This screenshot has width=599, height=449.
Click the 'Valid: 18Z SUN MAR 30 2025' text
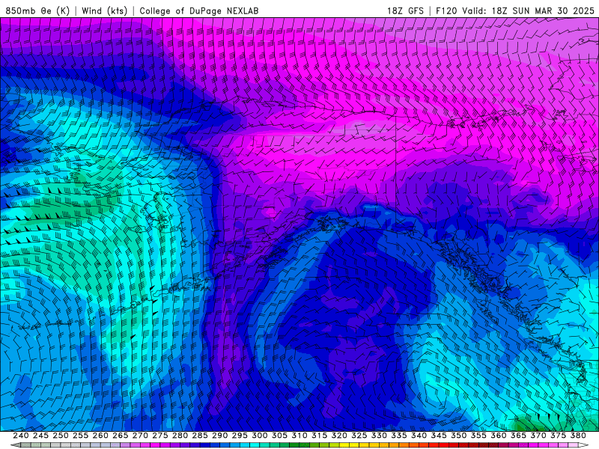[x=529, y=10]
